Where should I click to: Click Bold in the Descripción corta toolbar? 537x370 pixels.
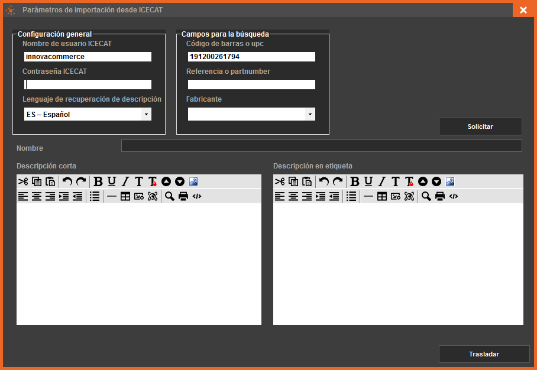pyautogui.click(x=98, y=181)
